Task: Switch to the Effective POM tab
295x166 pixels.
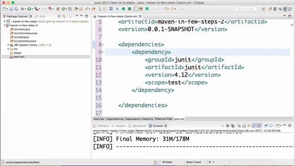Action: click(164, 119)
